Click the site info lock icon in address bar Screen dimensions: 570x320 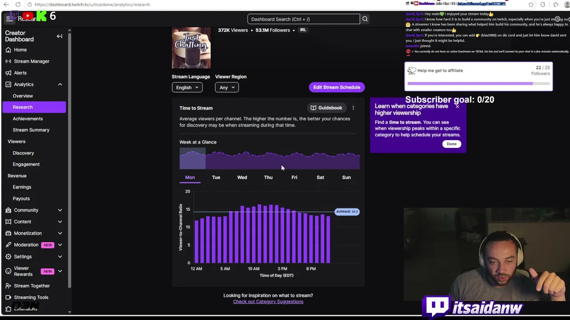pos(29,4)
